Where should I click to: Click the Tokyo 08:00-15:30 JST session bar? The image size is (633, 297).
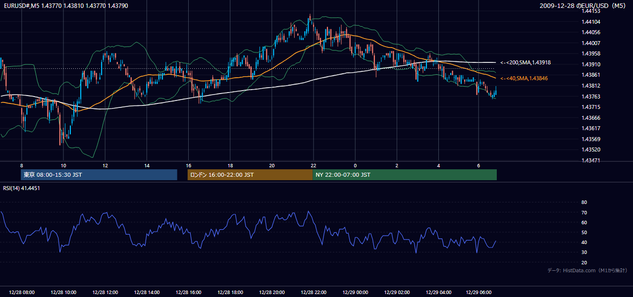click(99, 175)
